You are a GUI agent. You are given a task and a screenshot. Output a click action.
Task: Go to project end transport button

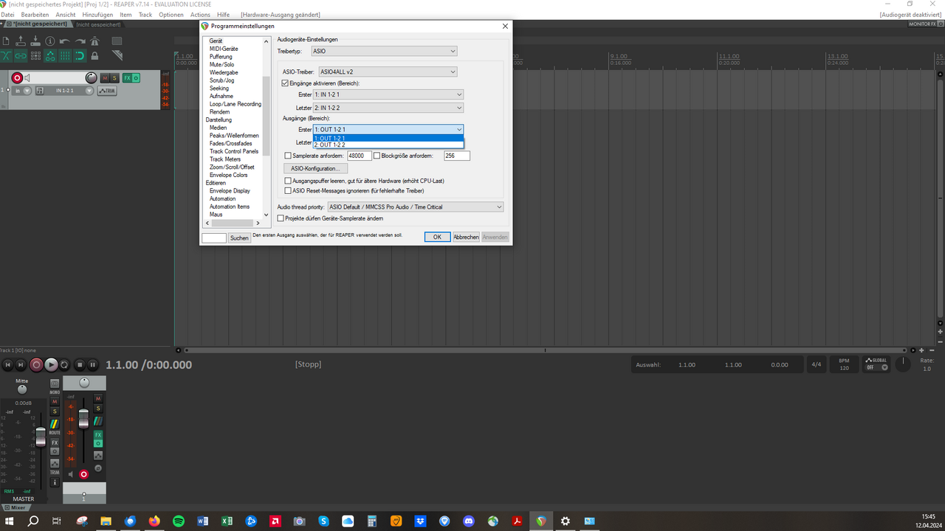pyautogui.click(x=21, y=364)
